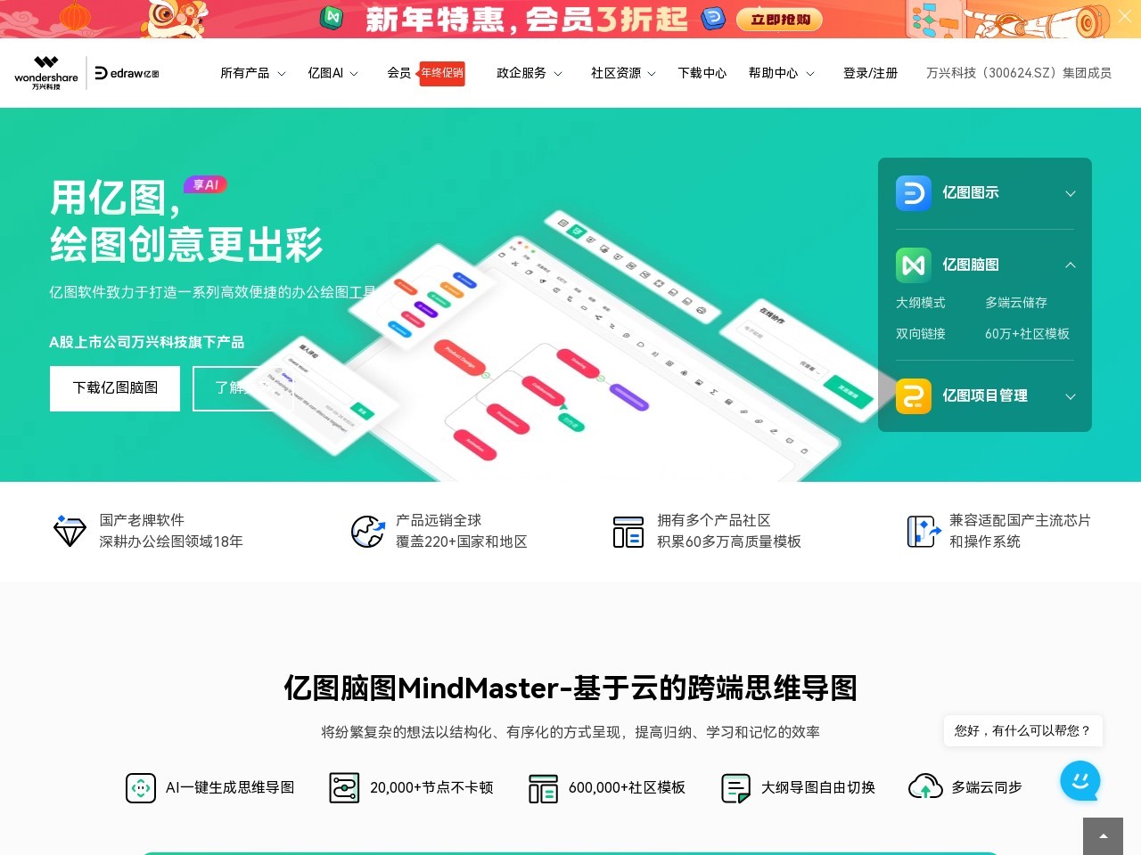Click the 登录/注册 link
Viewport: 1141px width, 855px height.
870,73
